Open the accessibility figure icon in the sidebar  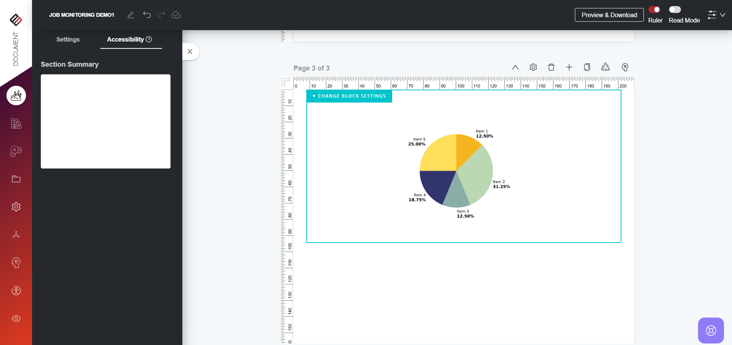(x=16, y=291)
